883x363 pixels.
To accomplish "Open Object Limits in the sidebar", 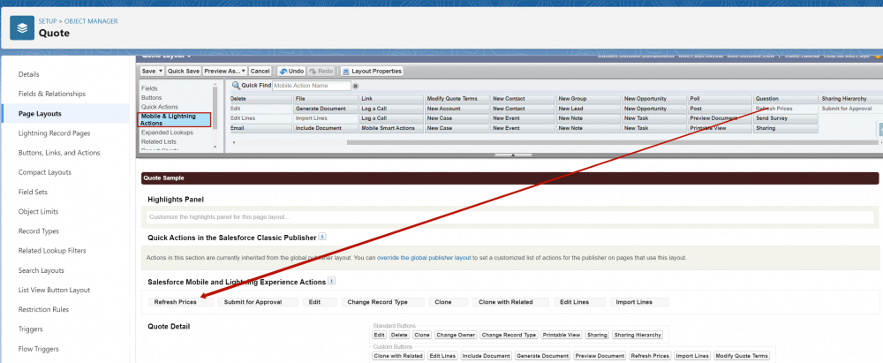I will click(38, 211).
